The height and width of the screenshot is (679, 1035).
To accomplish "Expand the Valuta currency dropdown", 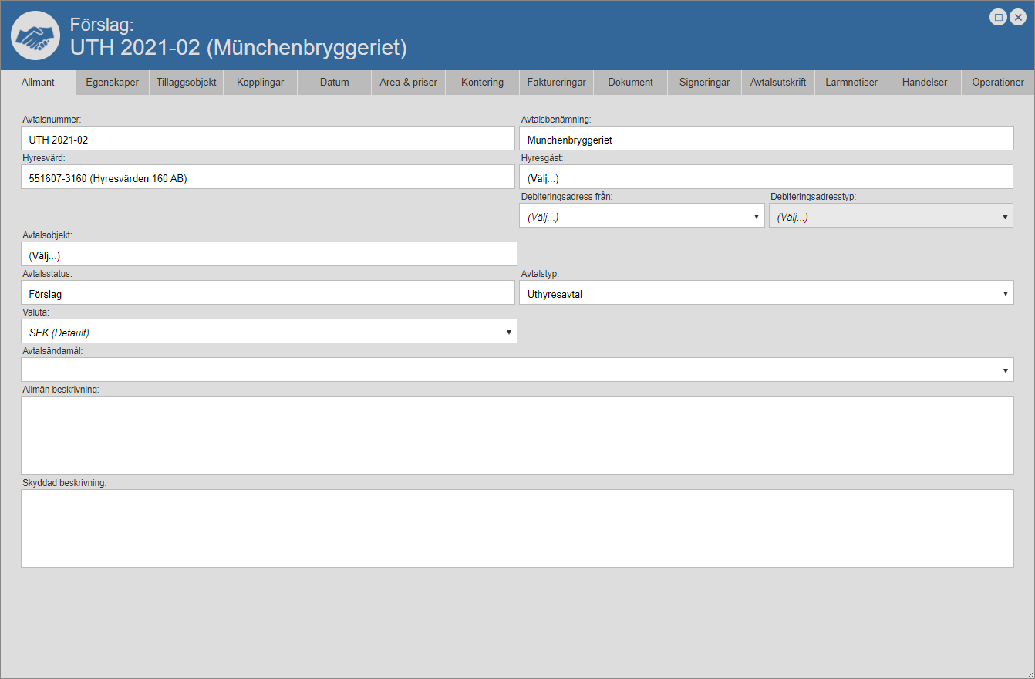I will [268, 332].
